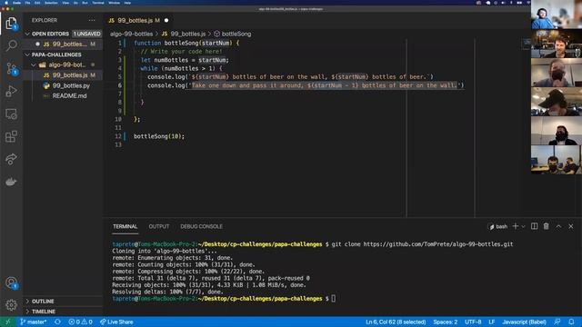Open the Manage settings gear

11,305
